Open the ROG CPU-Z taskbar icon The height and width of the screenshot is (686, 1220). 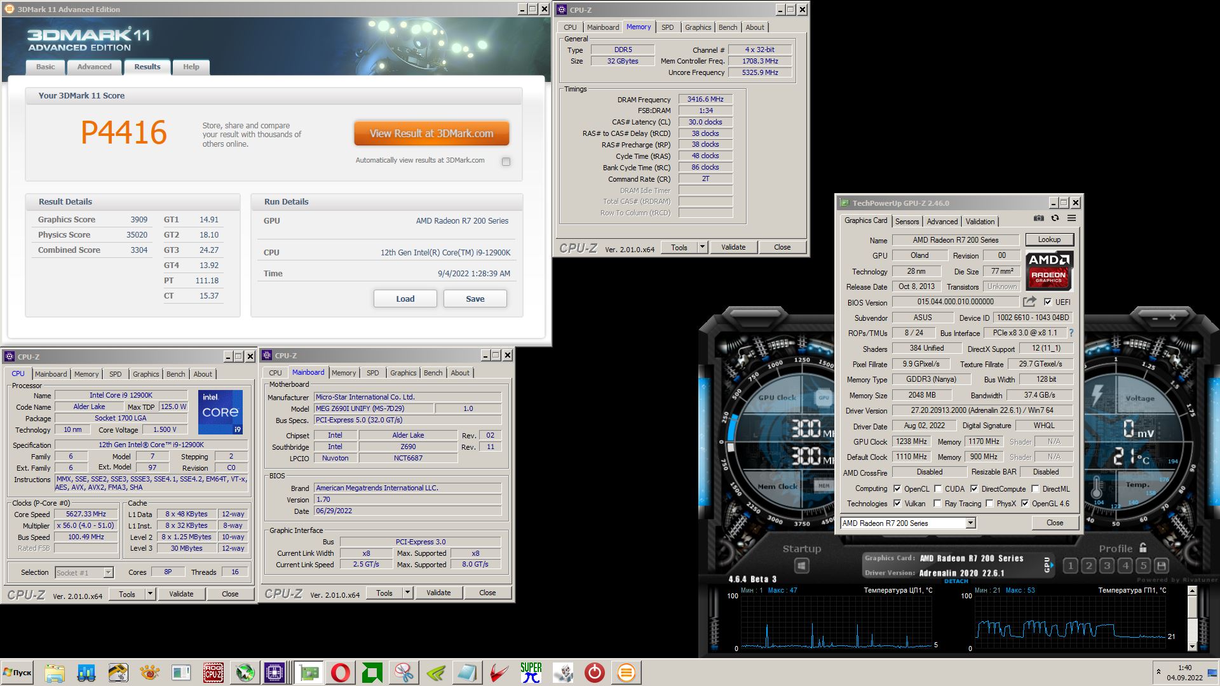click(213, 673)
